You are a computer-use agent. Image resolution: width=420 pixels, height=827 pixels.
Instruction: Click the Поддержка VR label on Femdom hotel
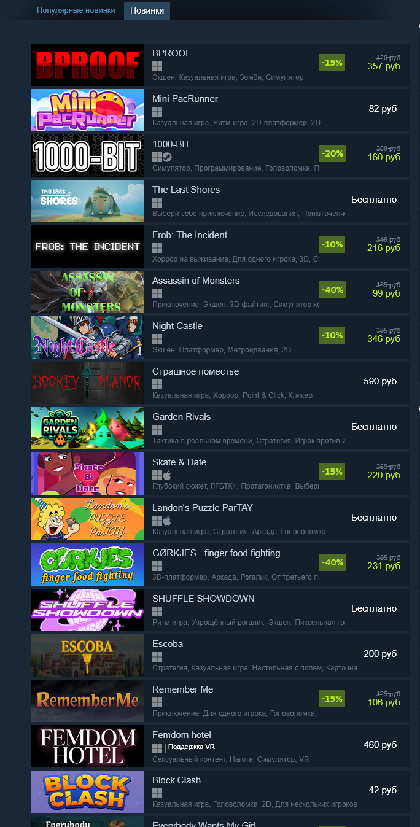click(192, 747)
